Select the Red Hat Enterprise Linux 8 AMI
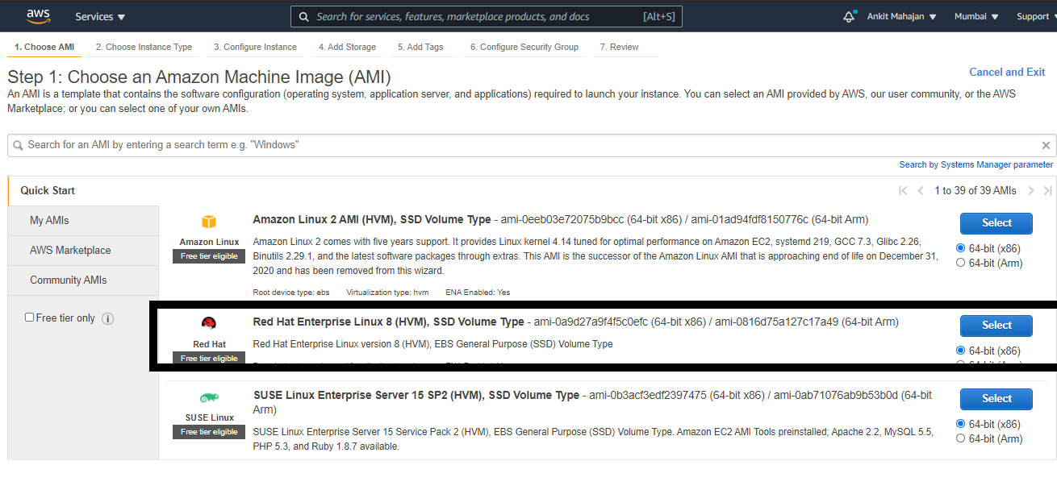Image resolution: width=1057 pixels, height=490 pixels. point(996,326)
